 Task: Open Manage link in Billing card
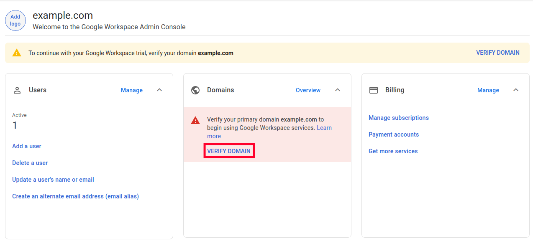pyautogui.click(x=488, y=90)
